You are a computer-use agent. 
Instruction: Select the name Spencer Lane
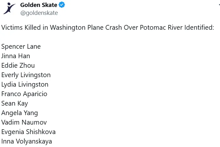tap(21, 46)
